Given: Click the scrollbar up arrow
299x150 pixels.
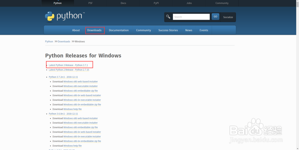Looking at the screenshot, I should [298, 1].
